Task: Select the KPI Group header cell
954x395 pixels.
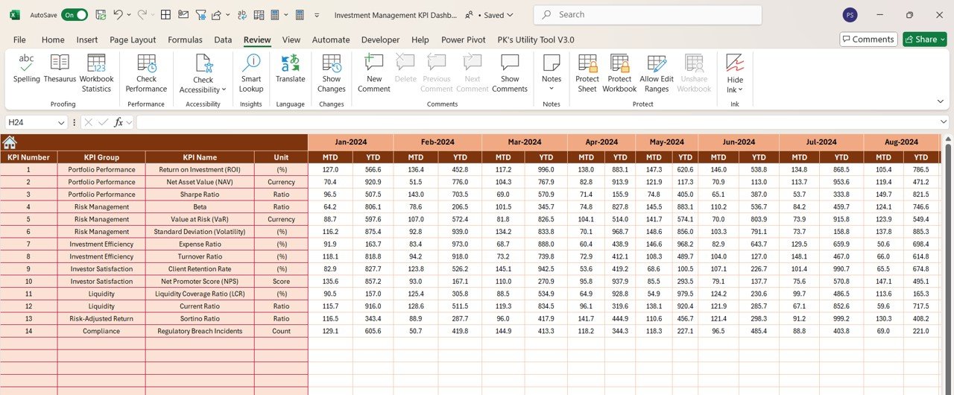Action: point(101,157)
